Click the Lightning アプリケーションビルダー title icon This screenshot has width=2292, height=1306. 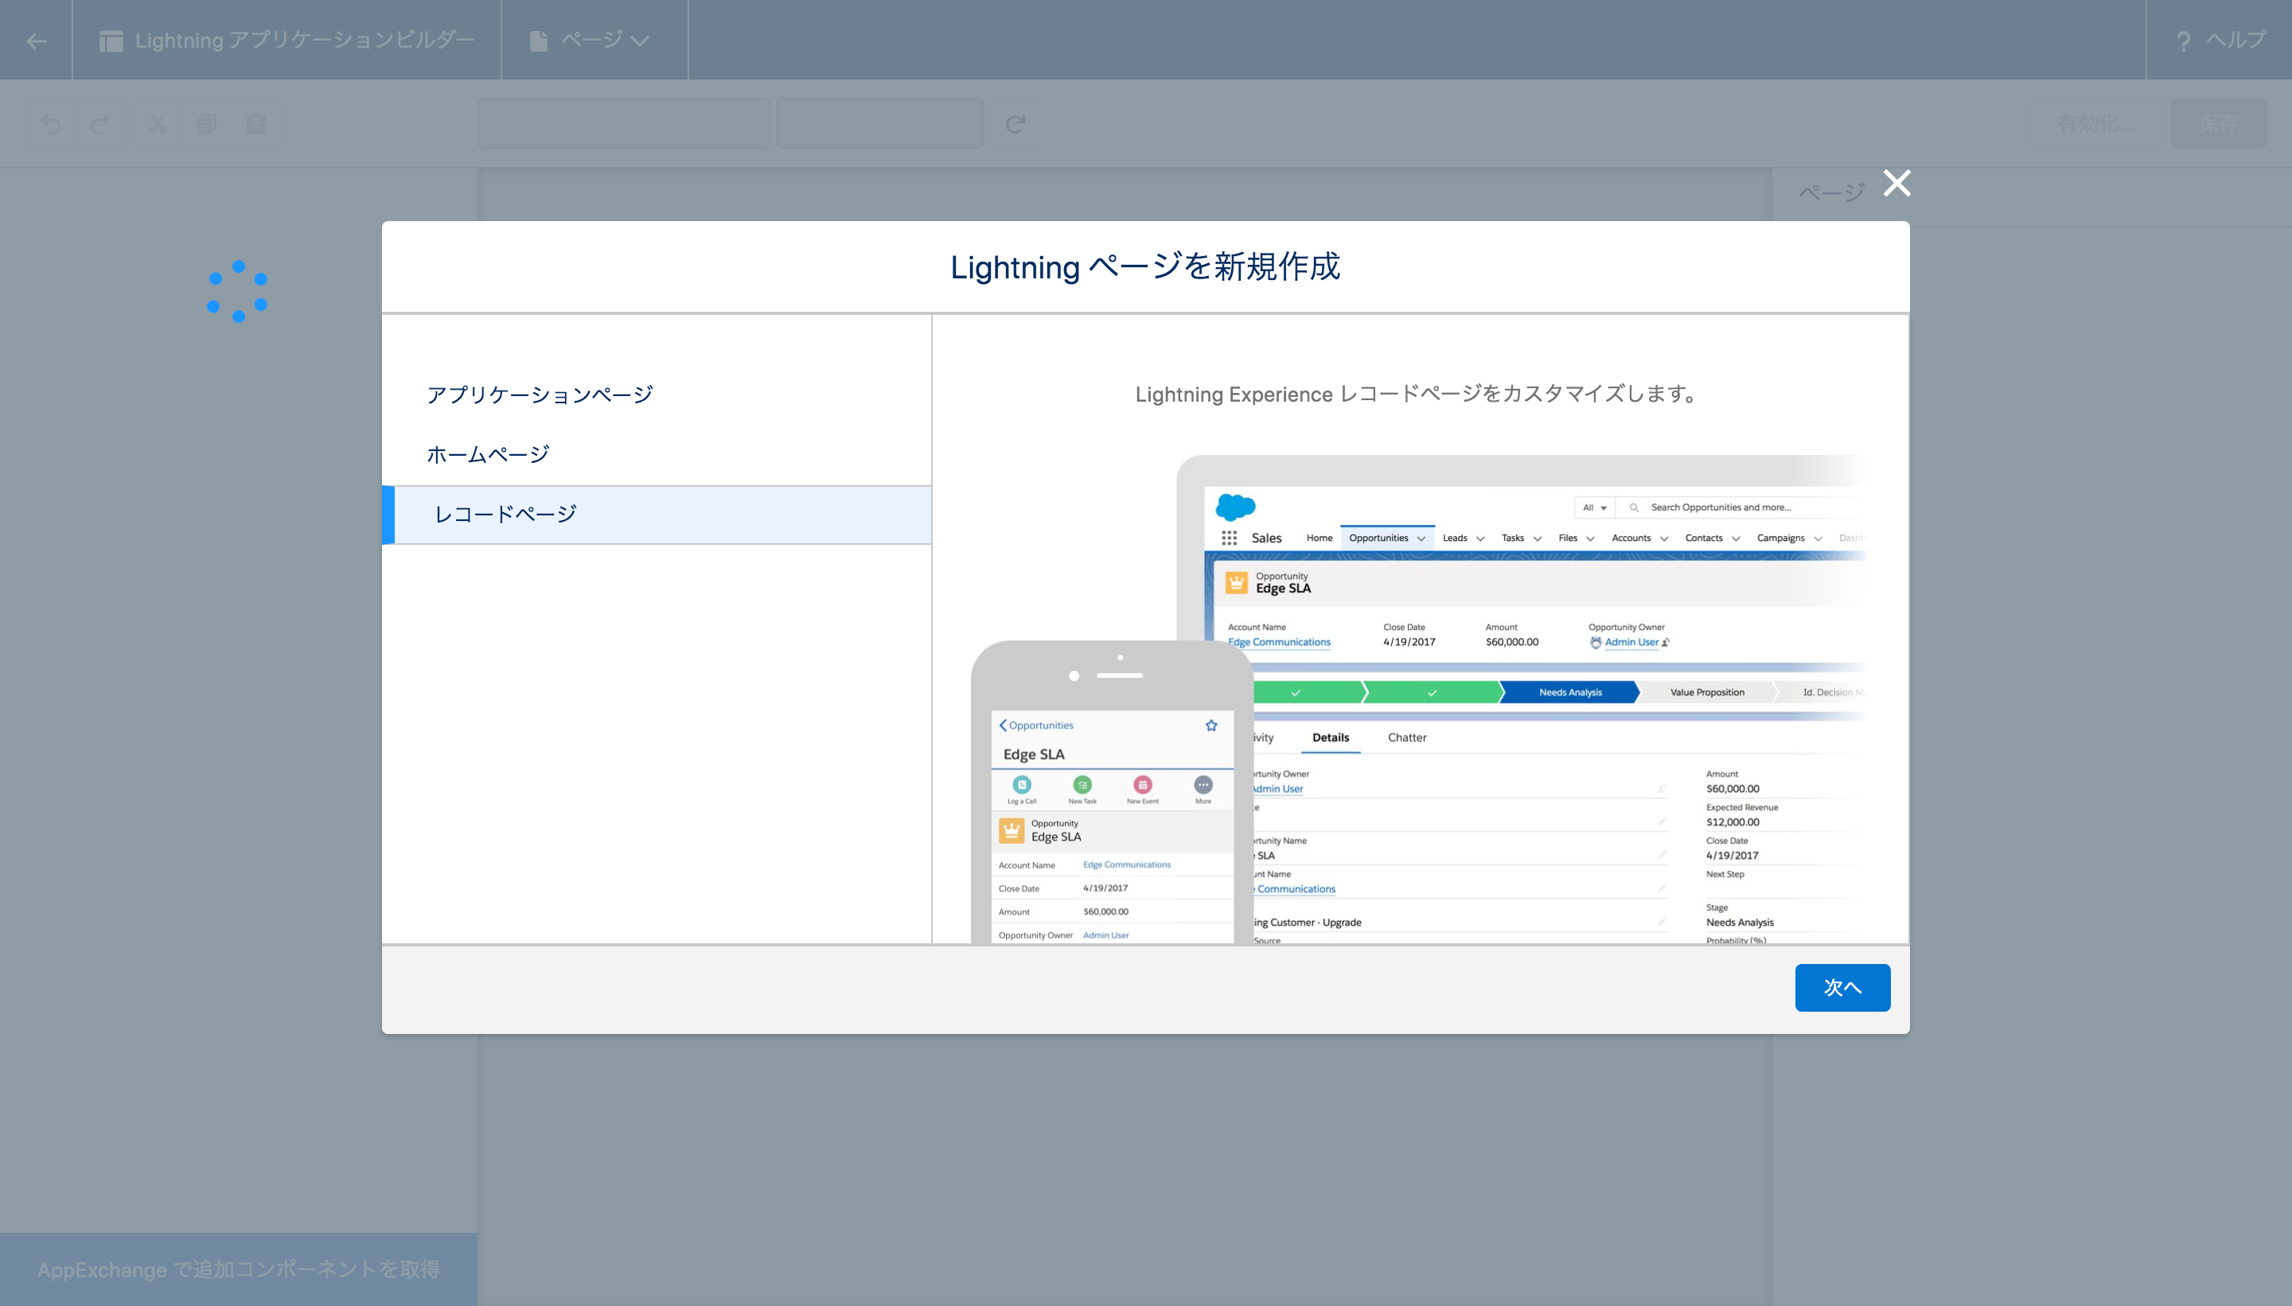pyautogui.click(x=111, y=41)
